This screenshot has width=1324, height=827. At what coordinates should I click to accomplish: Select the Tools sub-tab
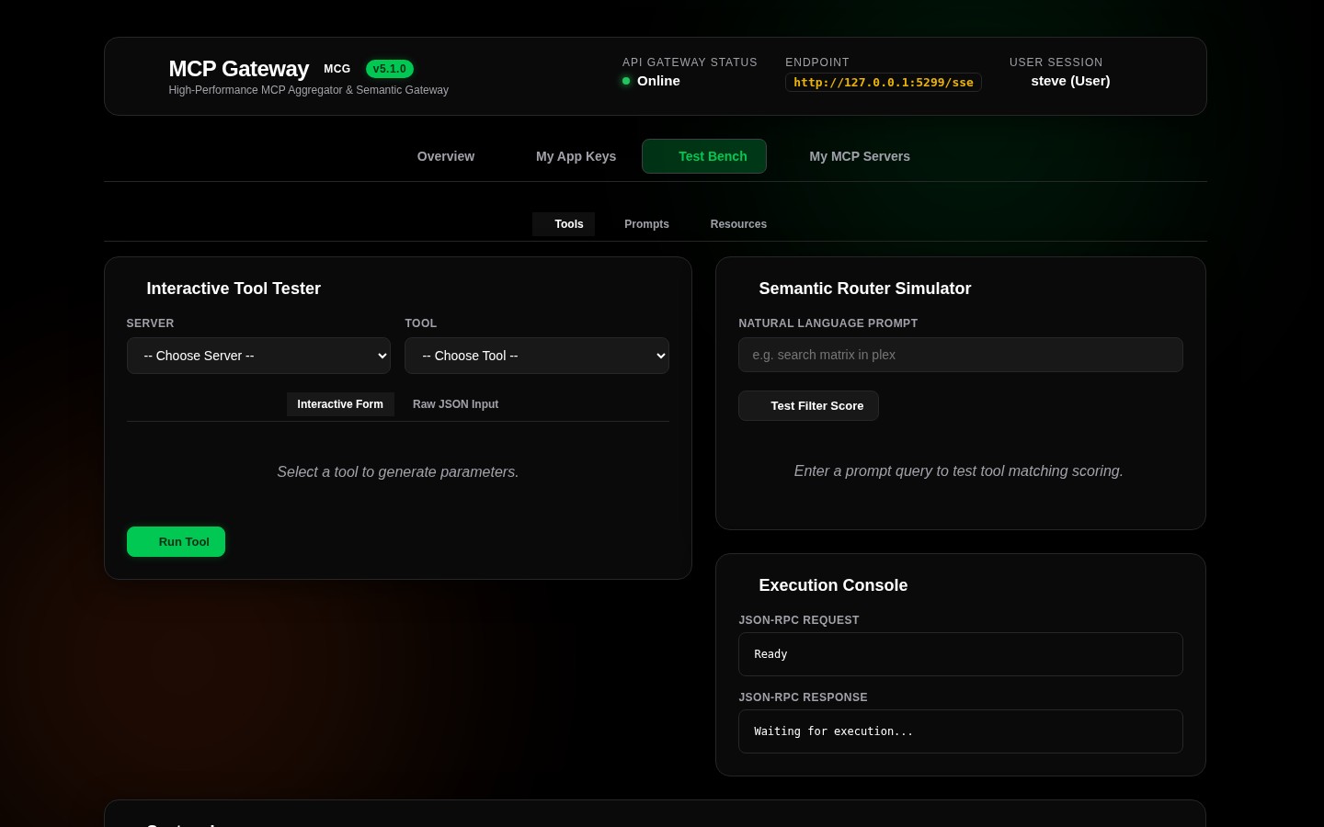click(564, 224)
